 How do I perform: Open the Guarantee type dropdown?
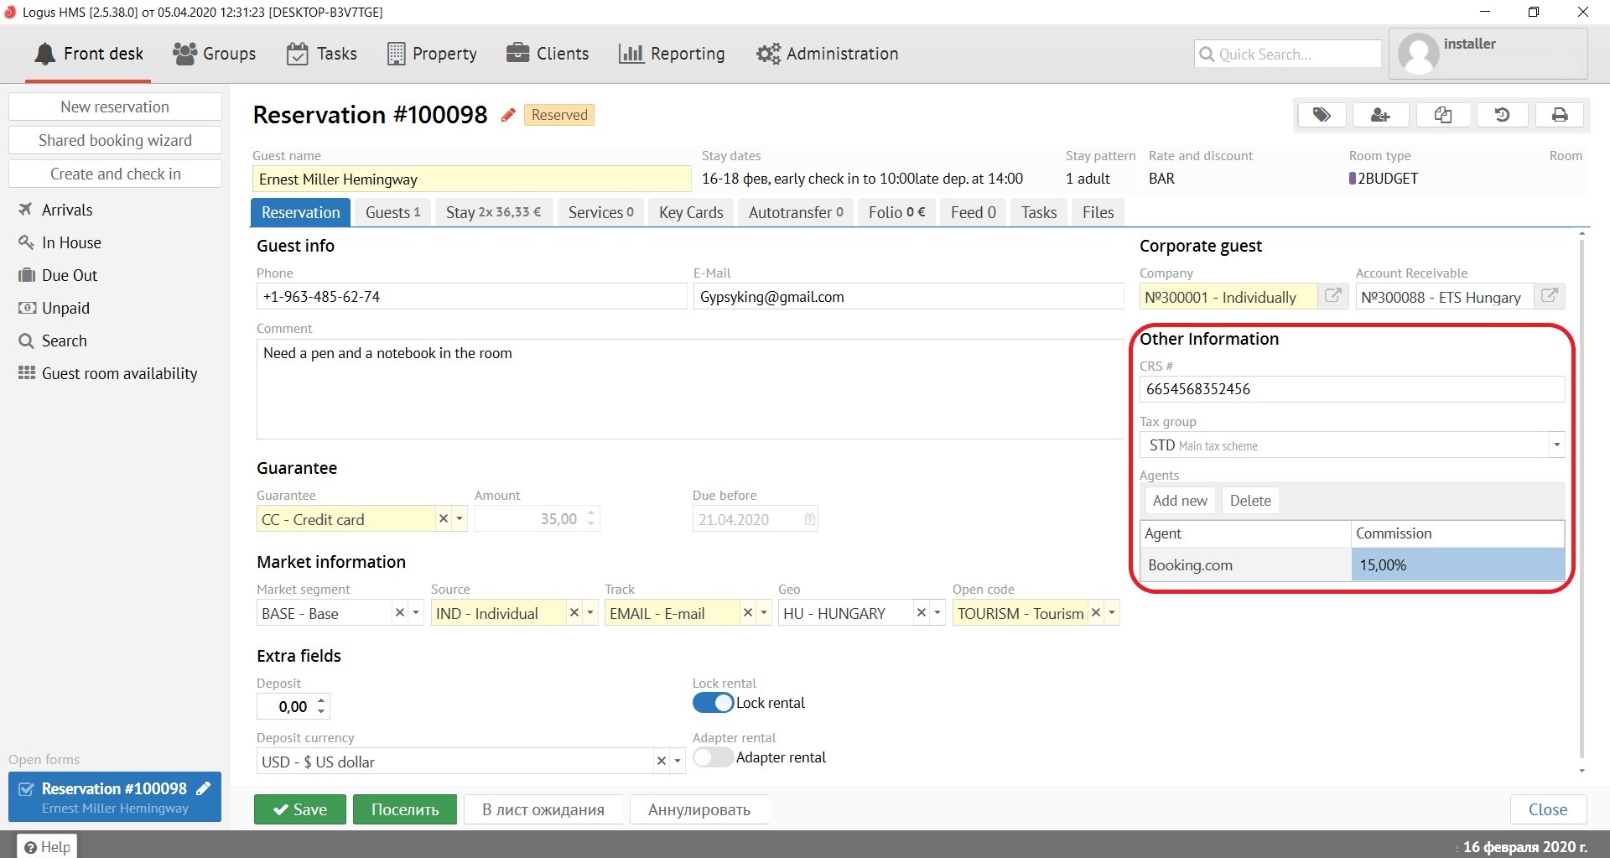pos(460,519)
